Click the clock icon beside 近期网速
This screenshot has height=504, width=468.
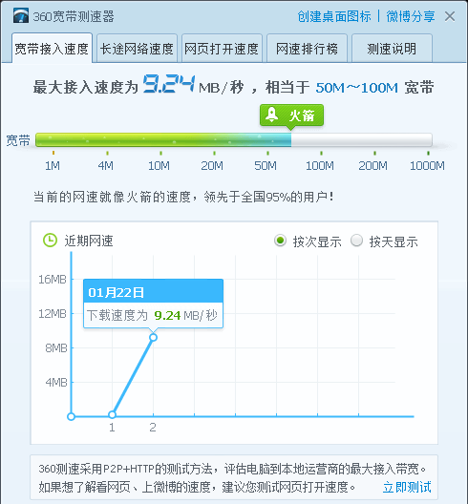51,241
